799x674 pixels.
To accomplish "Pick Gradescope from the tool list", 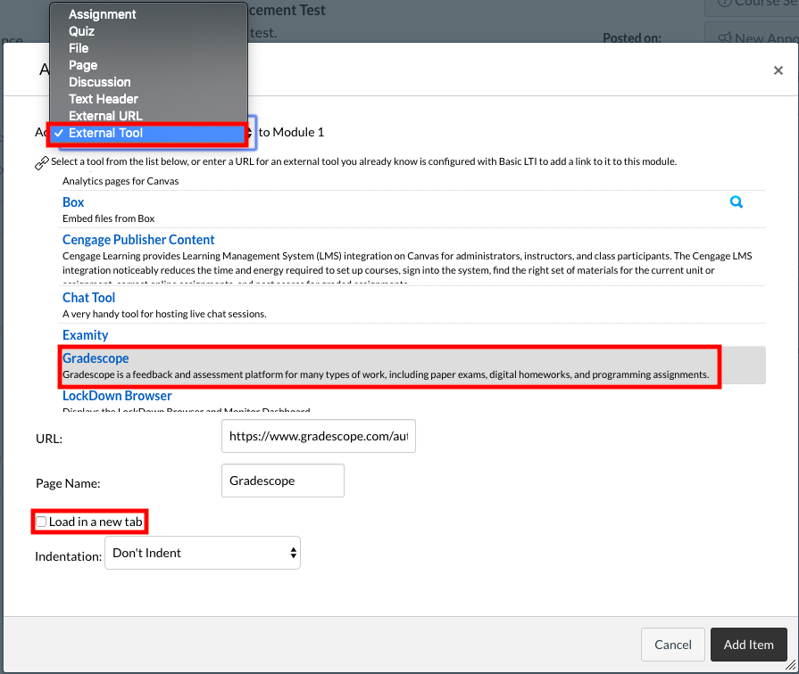I will (x=96, y=358).
